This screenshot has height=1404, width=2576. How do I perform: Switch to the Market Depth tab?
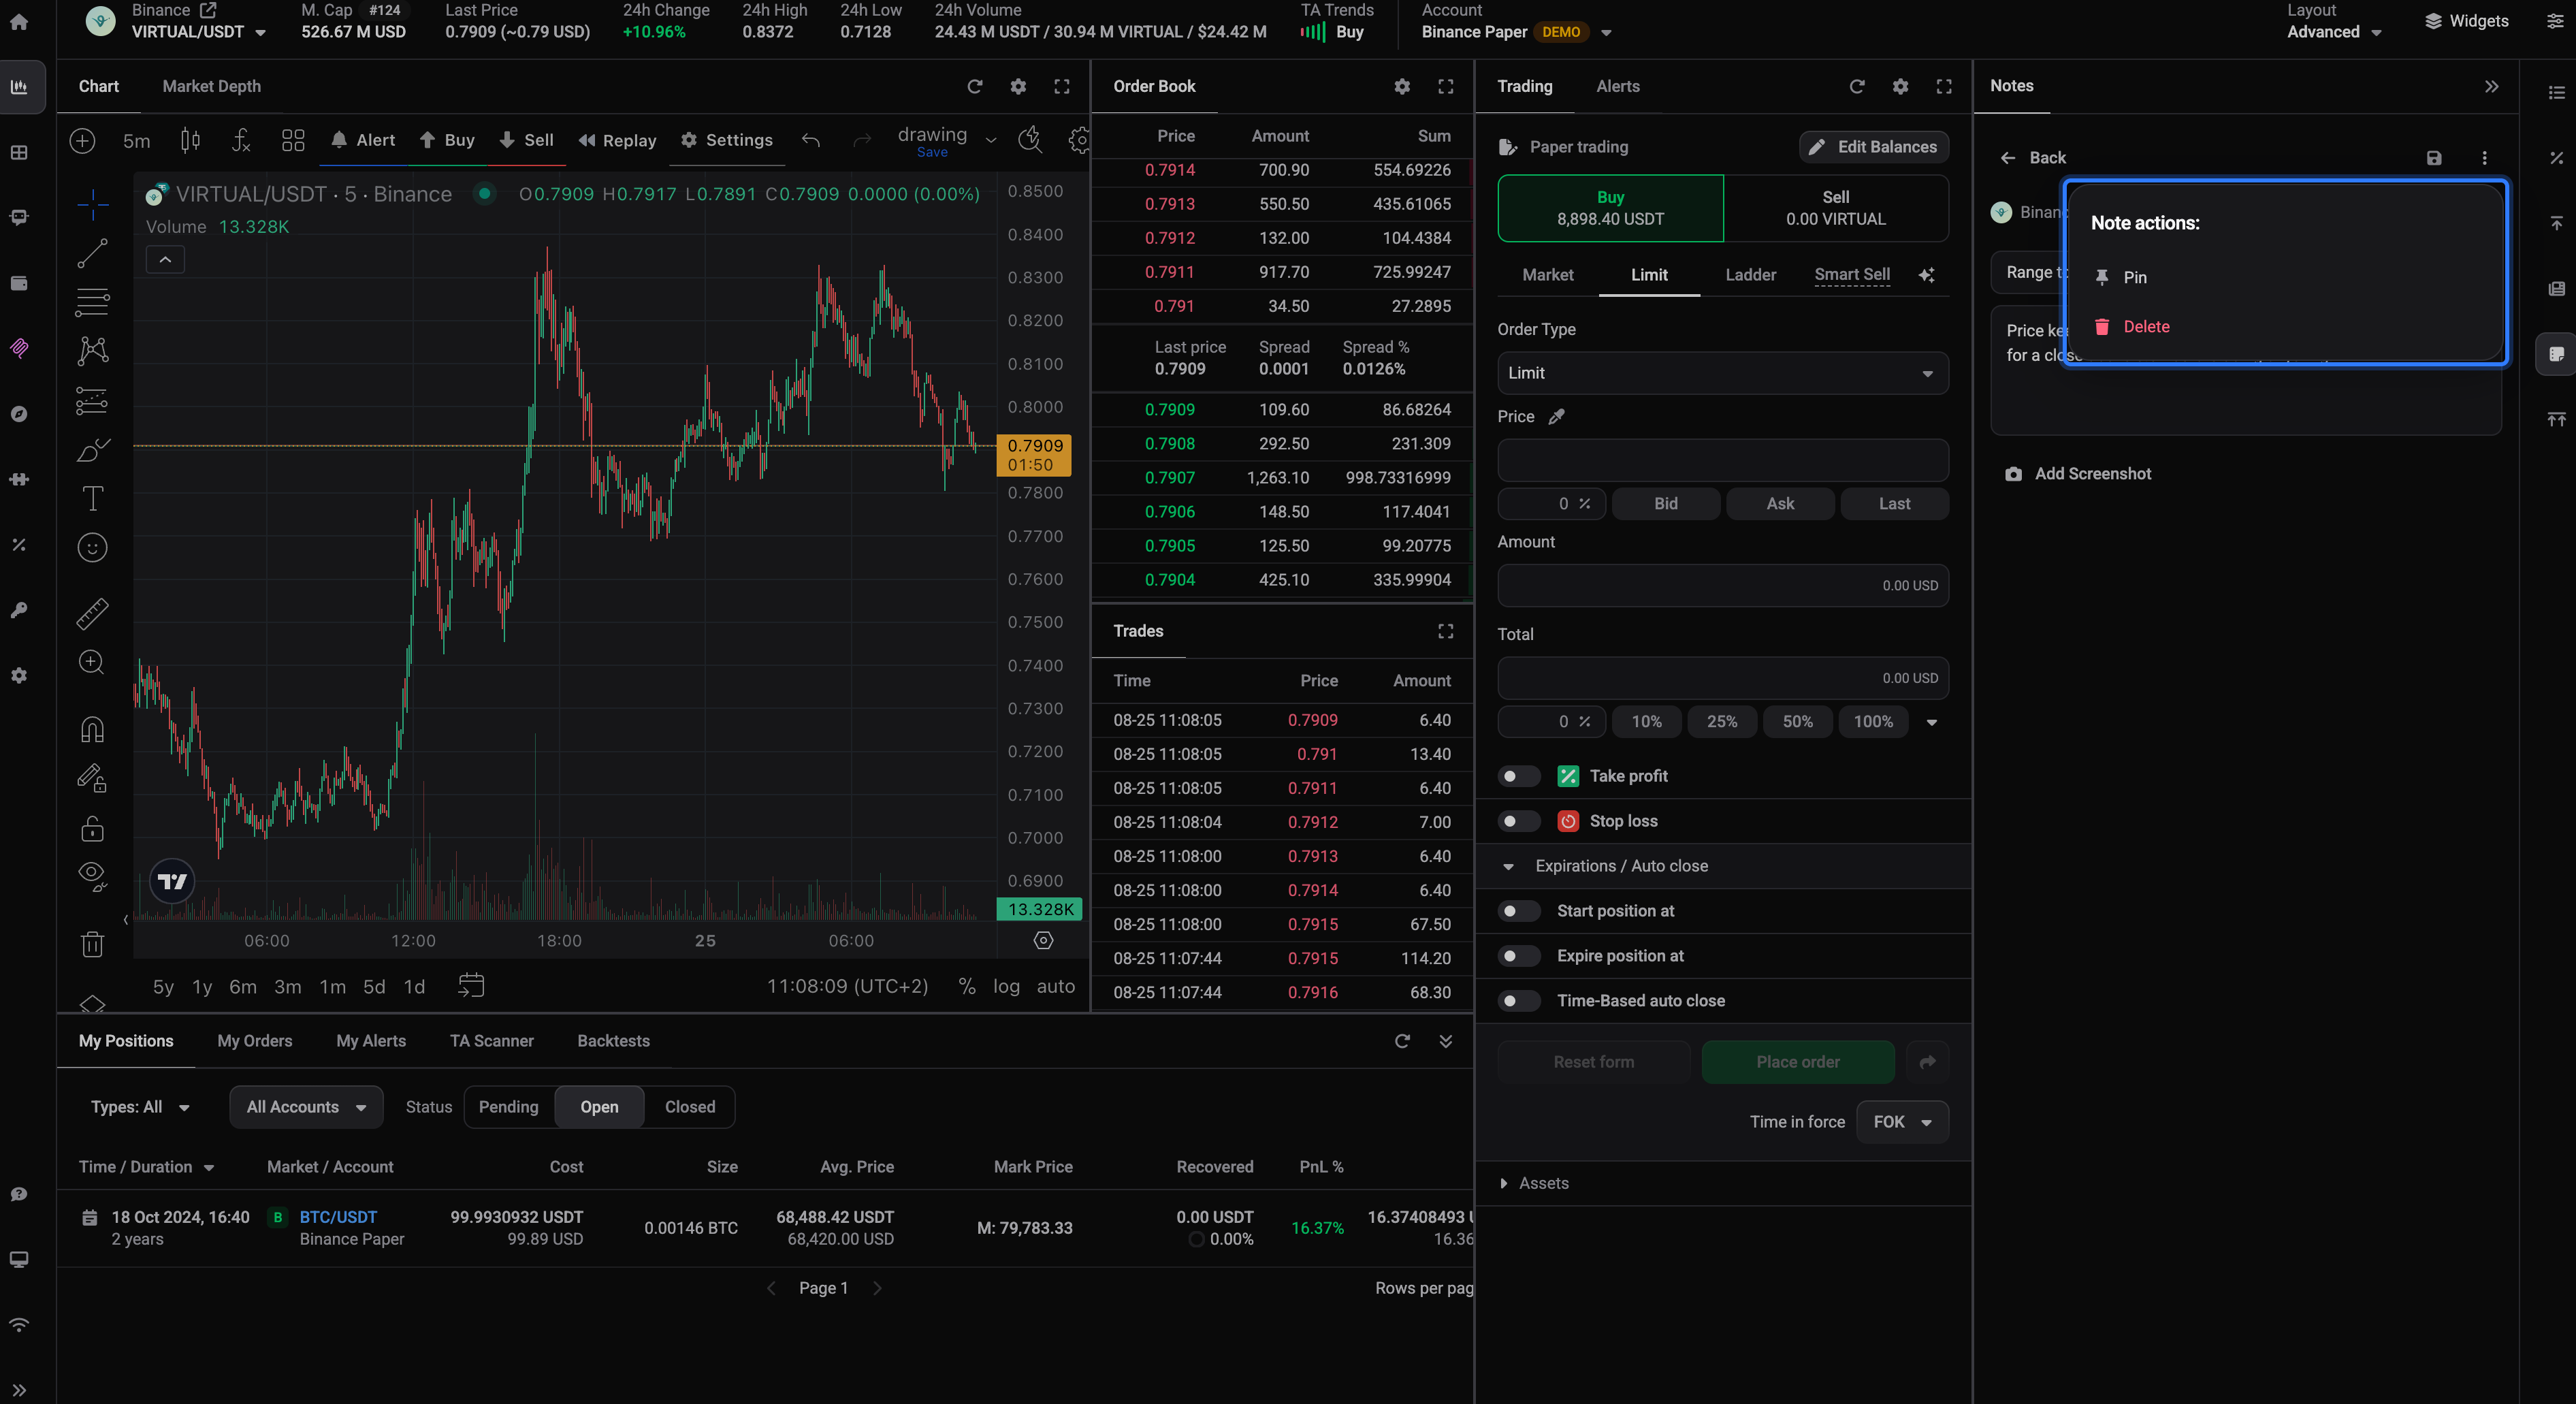click(211, 86)
